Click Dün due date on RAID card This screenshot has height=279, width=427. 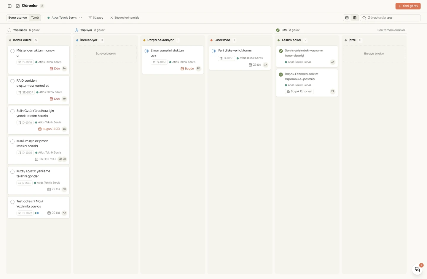pyautogui.click(x=55, y=99)
